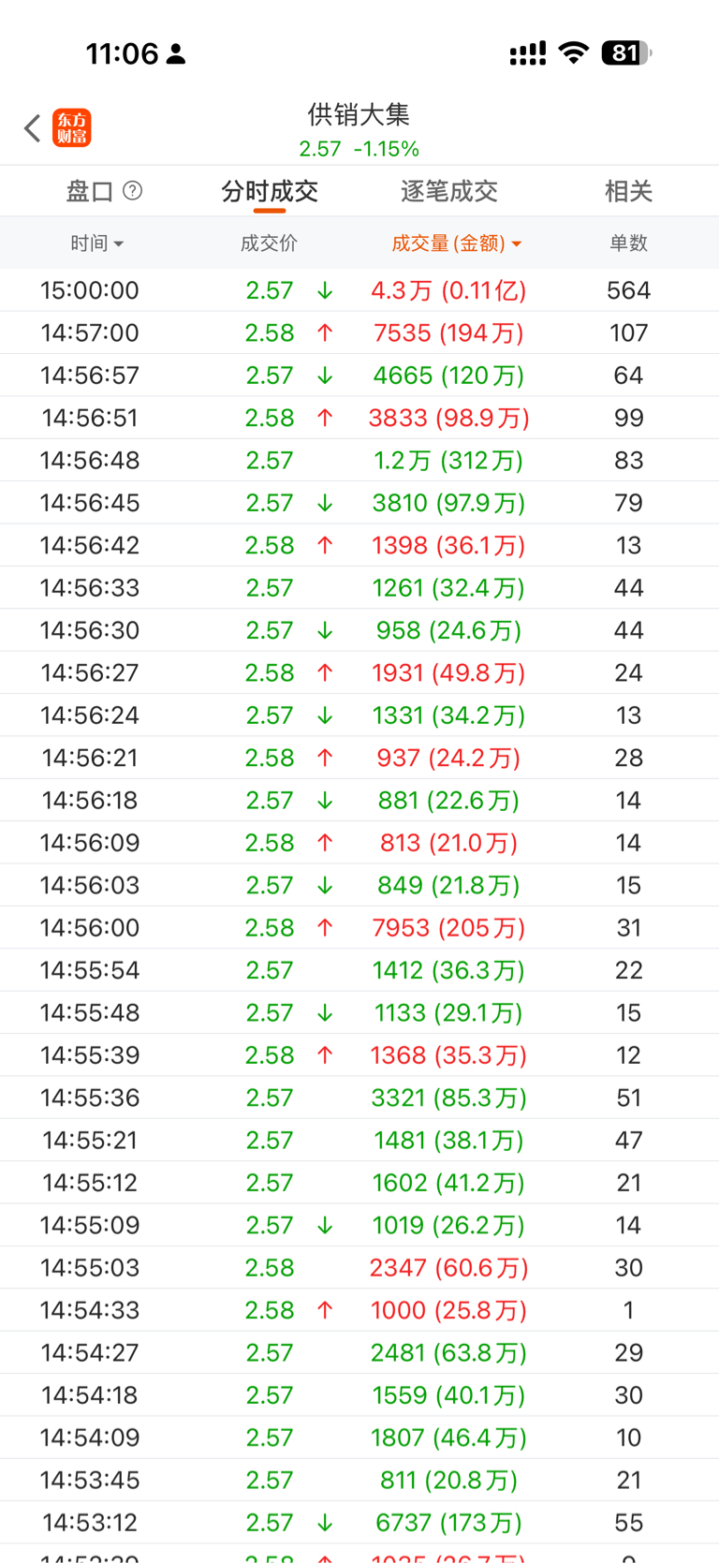Switch to the 盘口 tab
Image resolution: width=719 pixels, height=1563 pixels.
pos(90,191)
